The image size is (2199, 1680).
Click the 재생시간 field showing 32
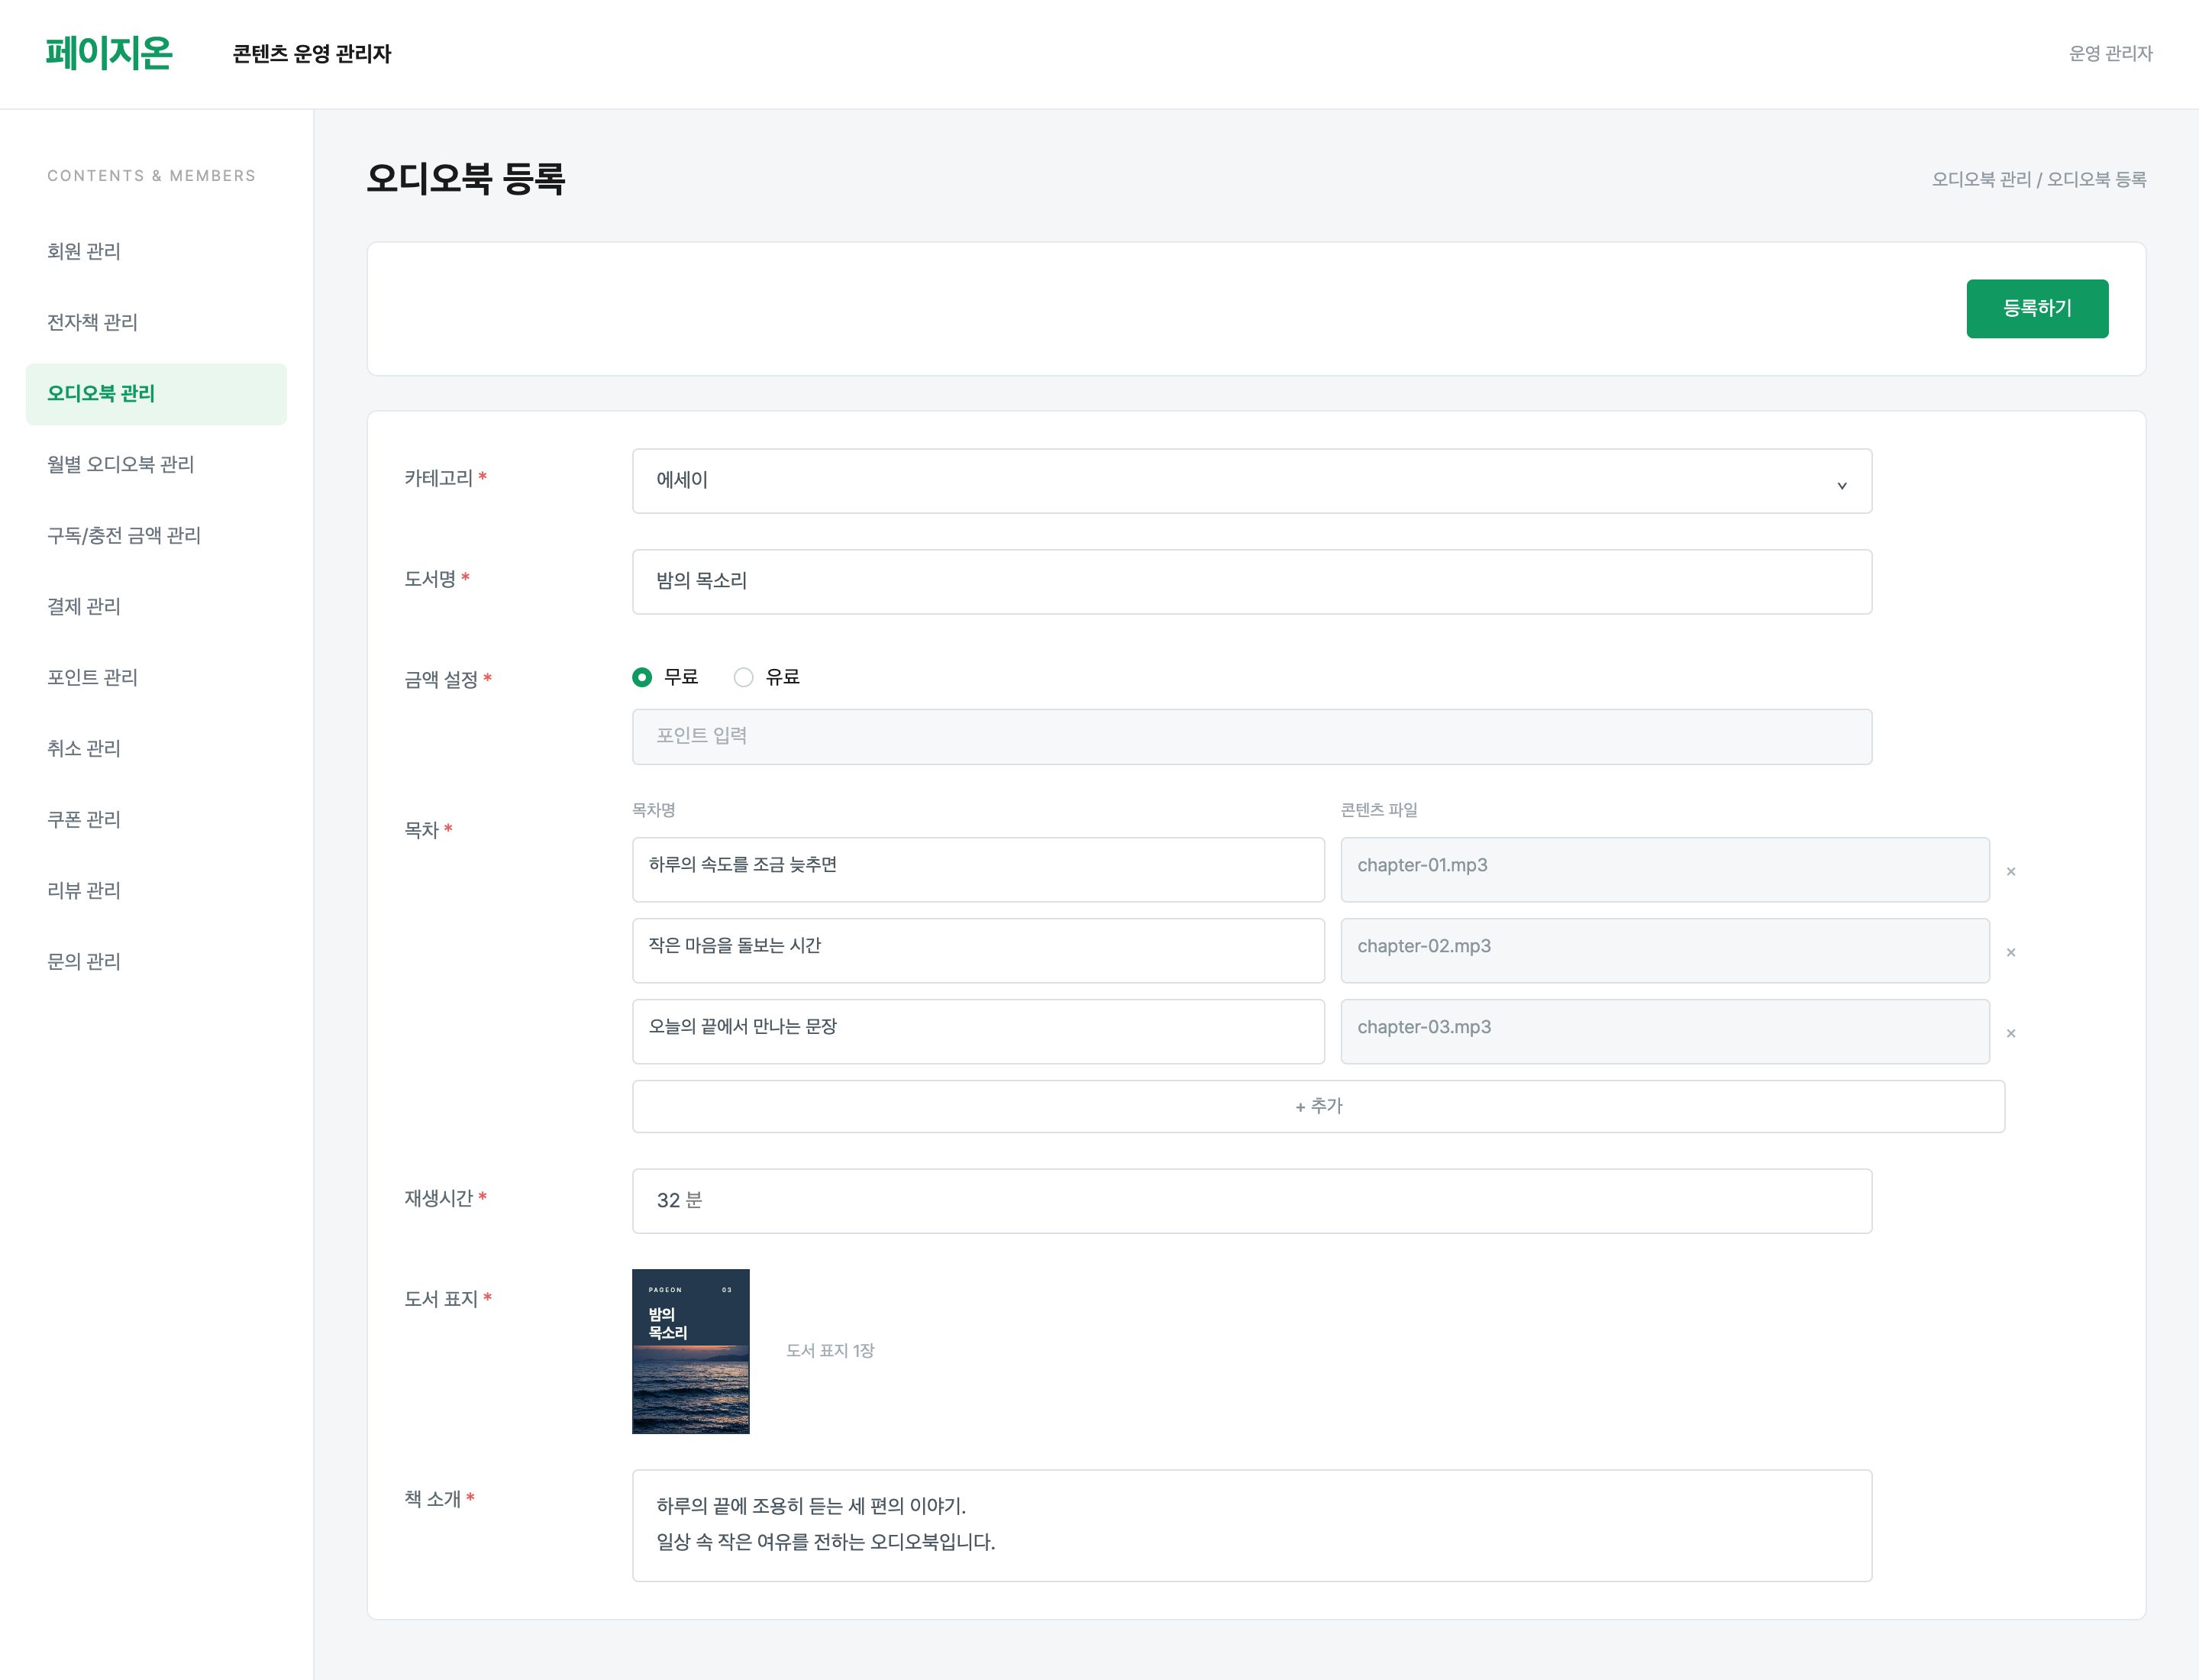click(1251, 1201)
